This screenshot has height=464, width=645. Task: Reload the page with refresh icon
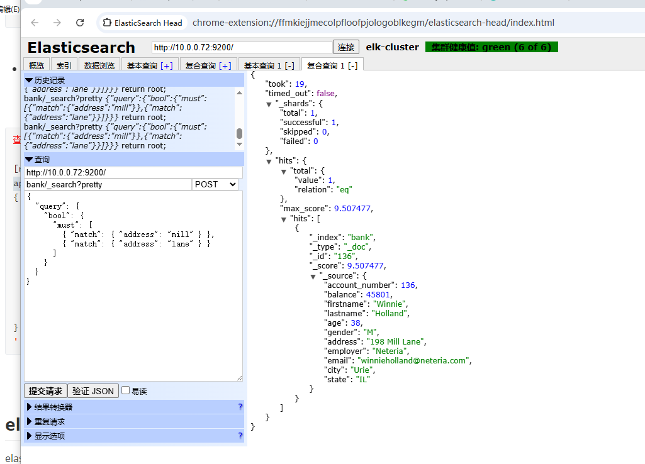click(80, 23)
